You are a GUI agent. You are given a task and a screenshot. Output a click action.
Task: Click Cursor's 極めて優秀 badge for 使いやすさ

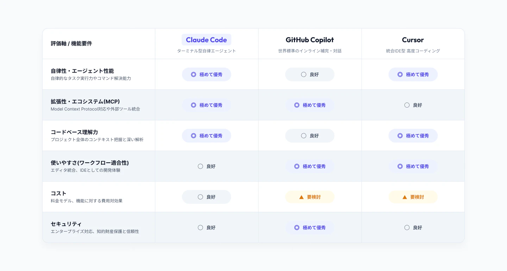[x=413, y=166]
